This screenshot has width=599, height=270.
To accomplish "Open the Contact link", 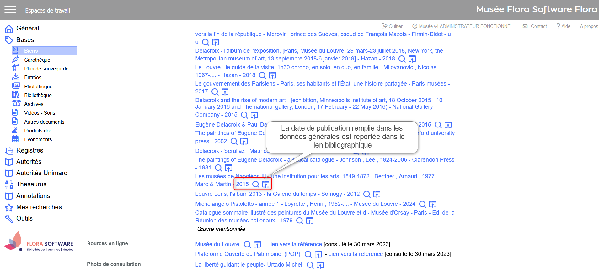I will (535, 26).
